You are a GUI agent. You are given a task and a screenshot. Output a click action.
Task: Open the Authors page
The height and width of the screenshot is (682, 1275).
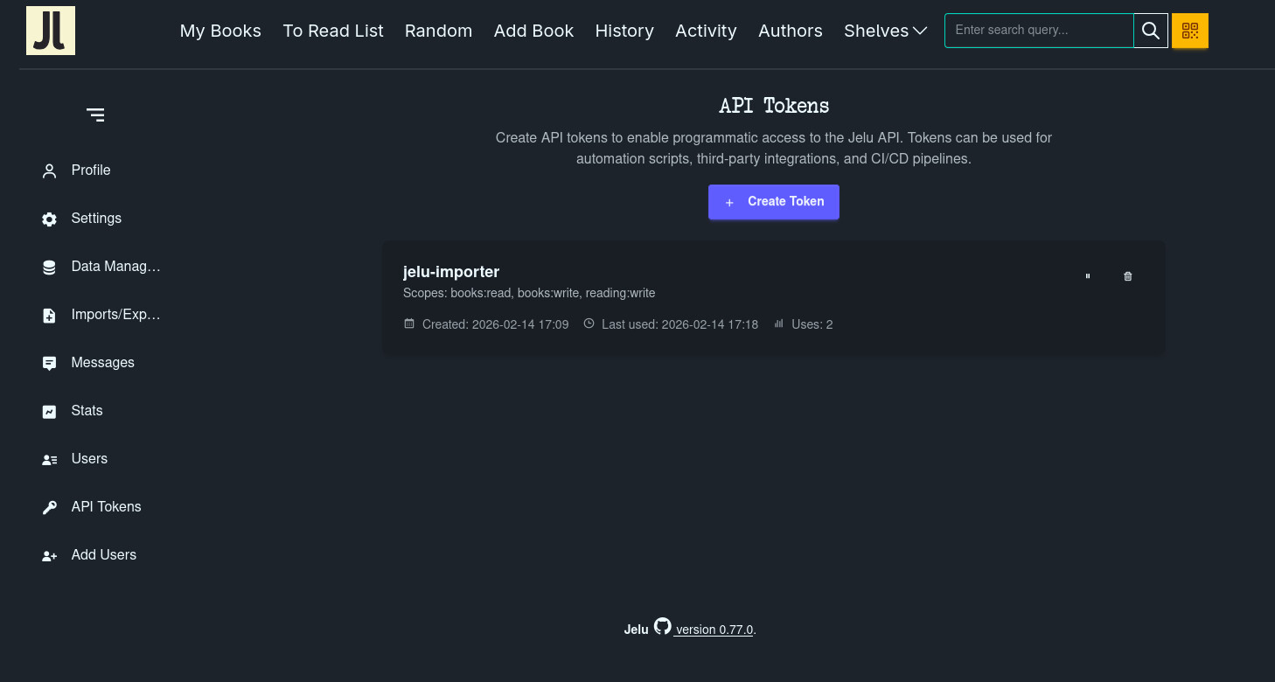[790, 31]
